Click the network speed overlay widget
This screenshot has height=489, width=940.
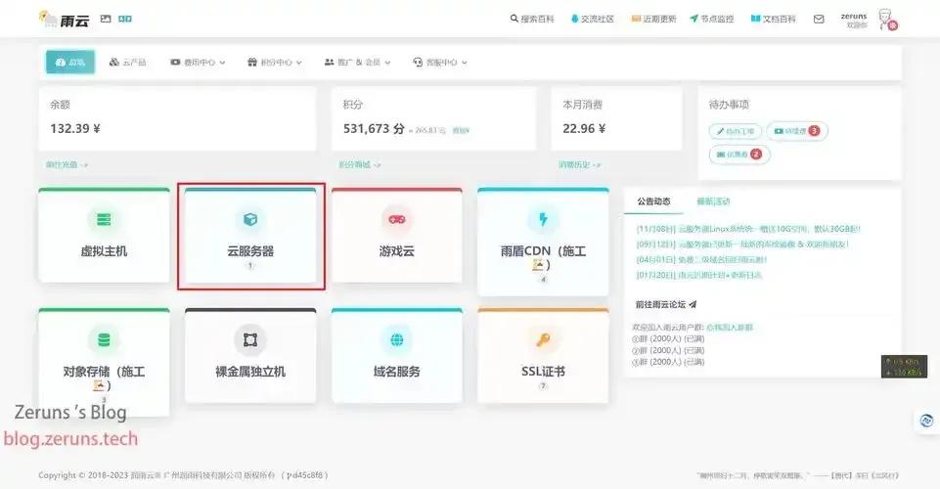pos(904,367)
